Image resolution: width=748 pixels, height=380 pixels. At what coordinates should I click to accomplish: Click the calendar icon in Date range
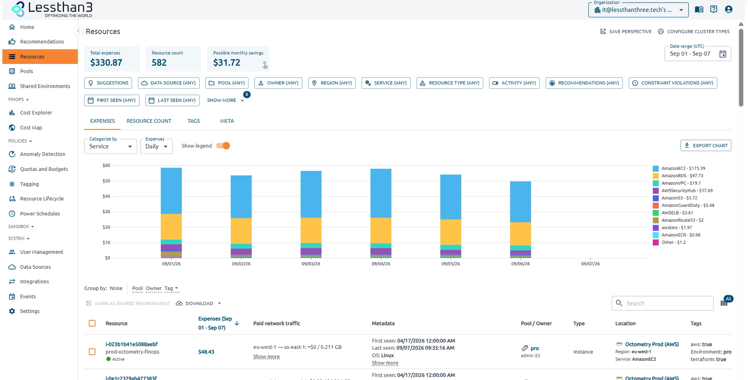point(723,54)
